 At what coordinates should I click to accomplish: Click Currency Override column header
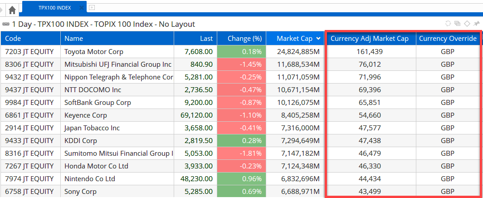(448, 39)
